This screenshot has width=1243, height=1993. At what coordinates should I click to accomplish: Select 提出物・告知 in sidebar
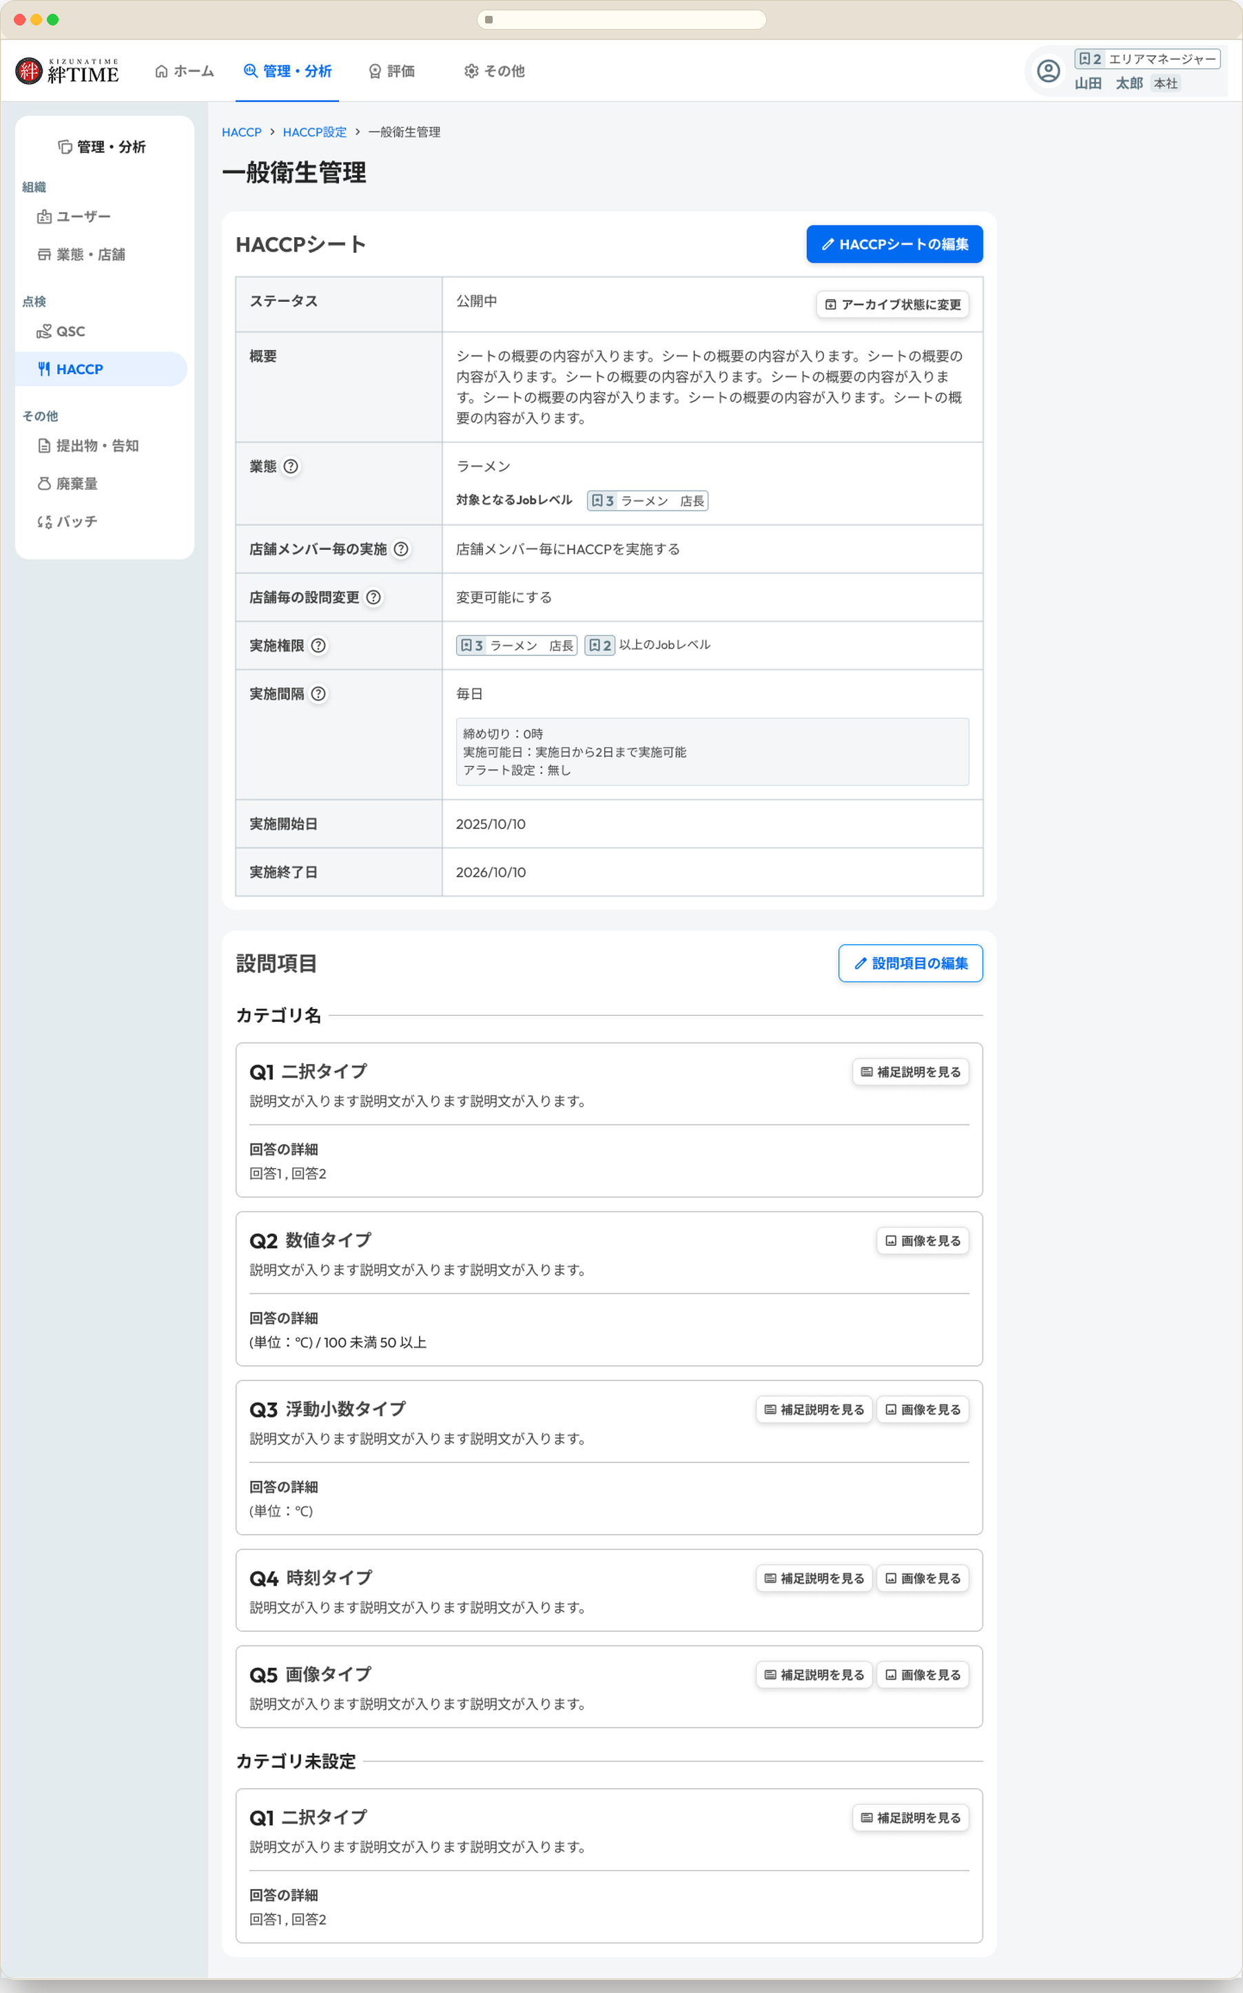[x=101, y=446]
